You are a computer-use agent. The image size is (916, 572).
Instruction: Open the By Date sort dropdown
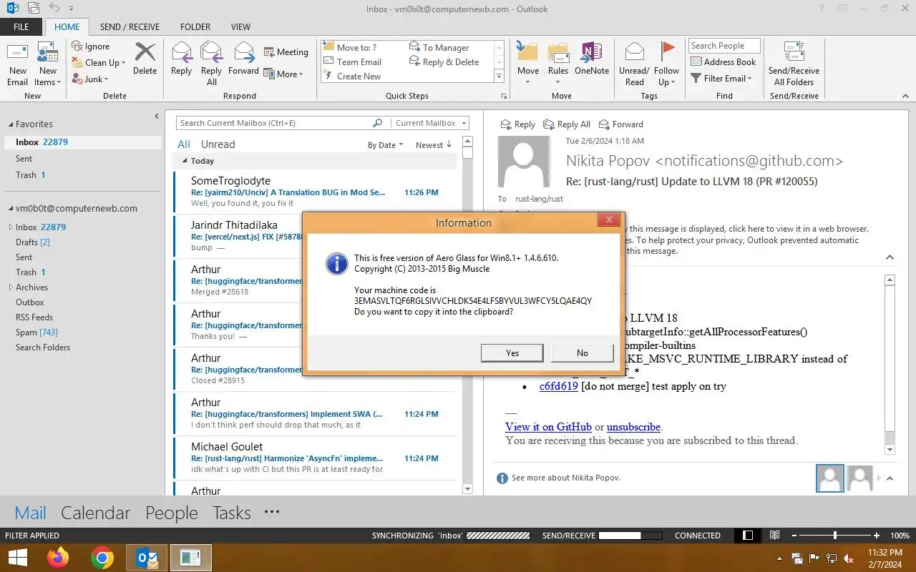(x=385, y=145)
